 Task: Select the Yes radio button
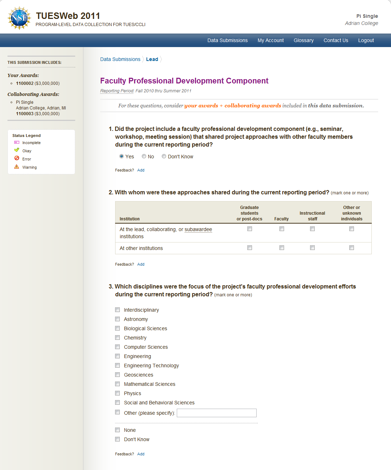click(x=122, y=157)
